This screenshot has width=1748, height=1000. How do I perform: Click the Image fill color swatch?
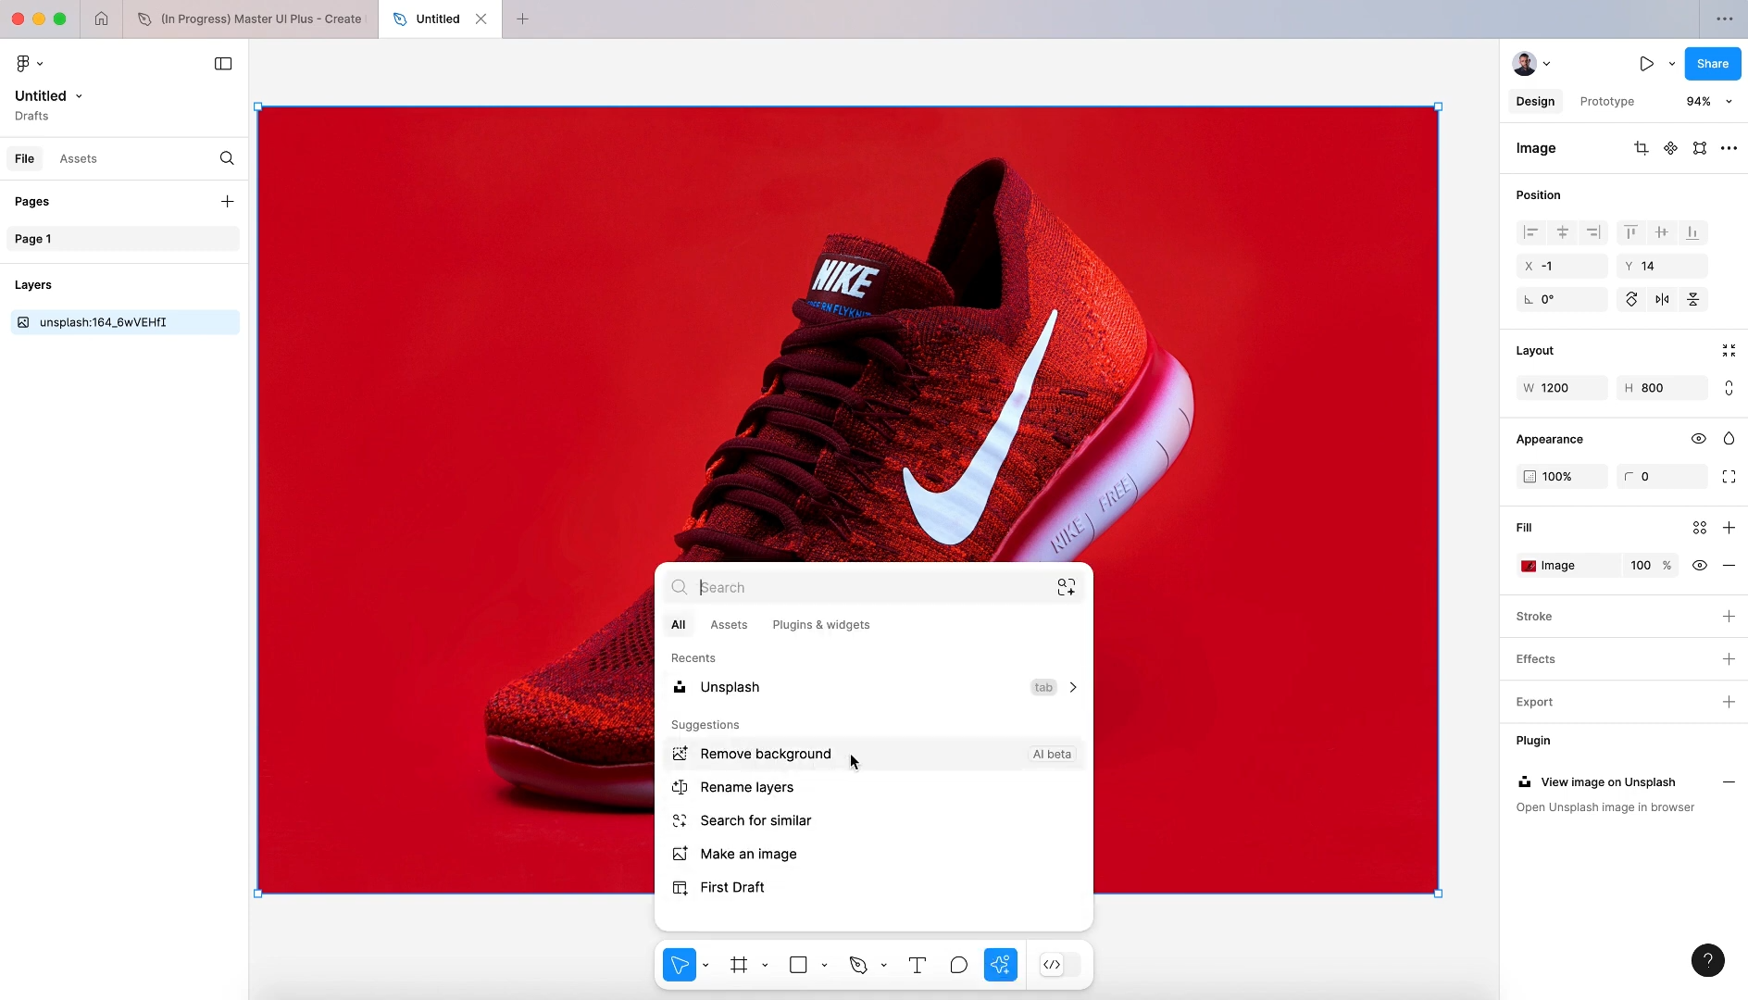click(1529, 566)
